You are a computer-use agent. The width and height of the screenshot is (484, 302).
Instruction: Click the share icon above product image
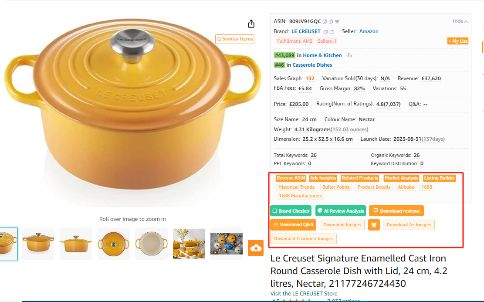pos(251,24)
